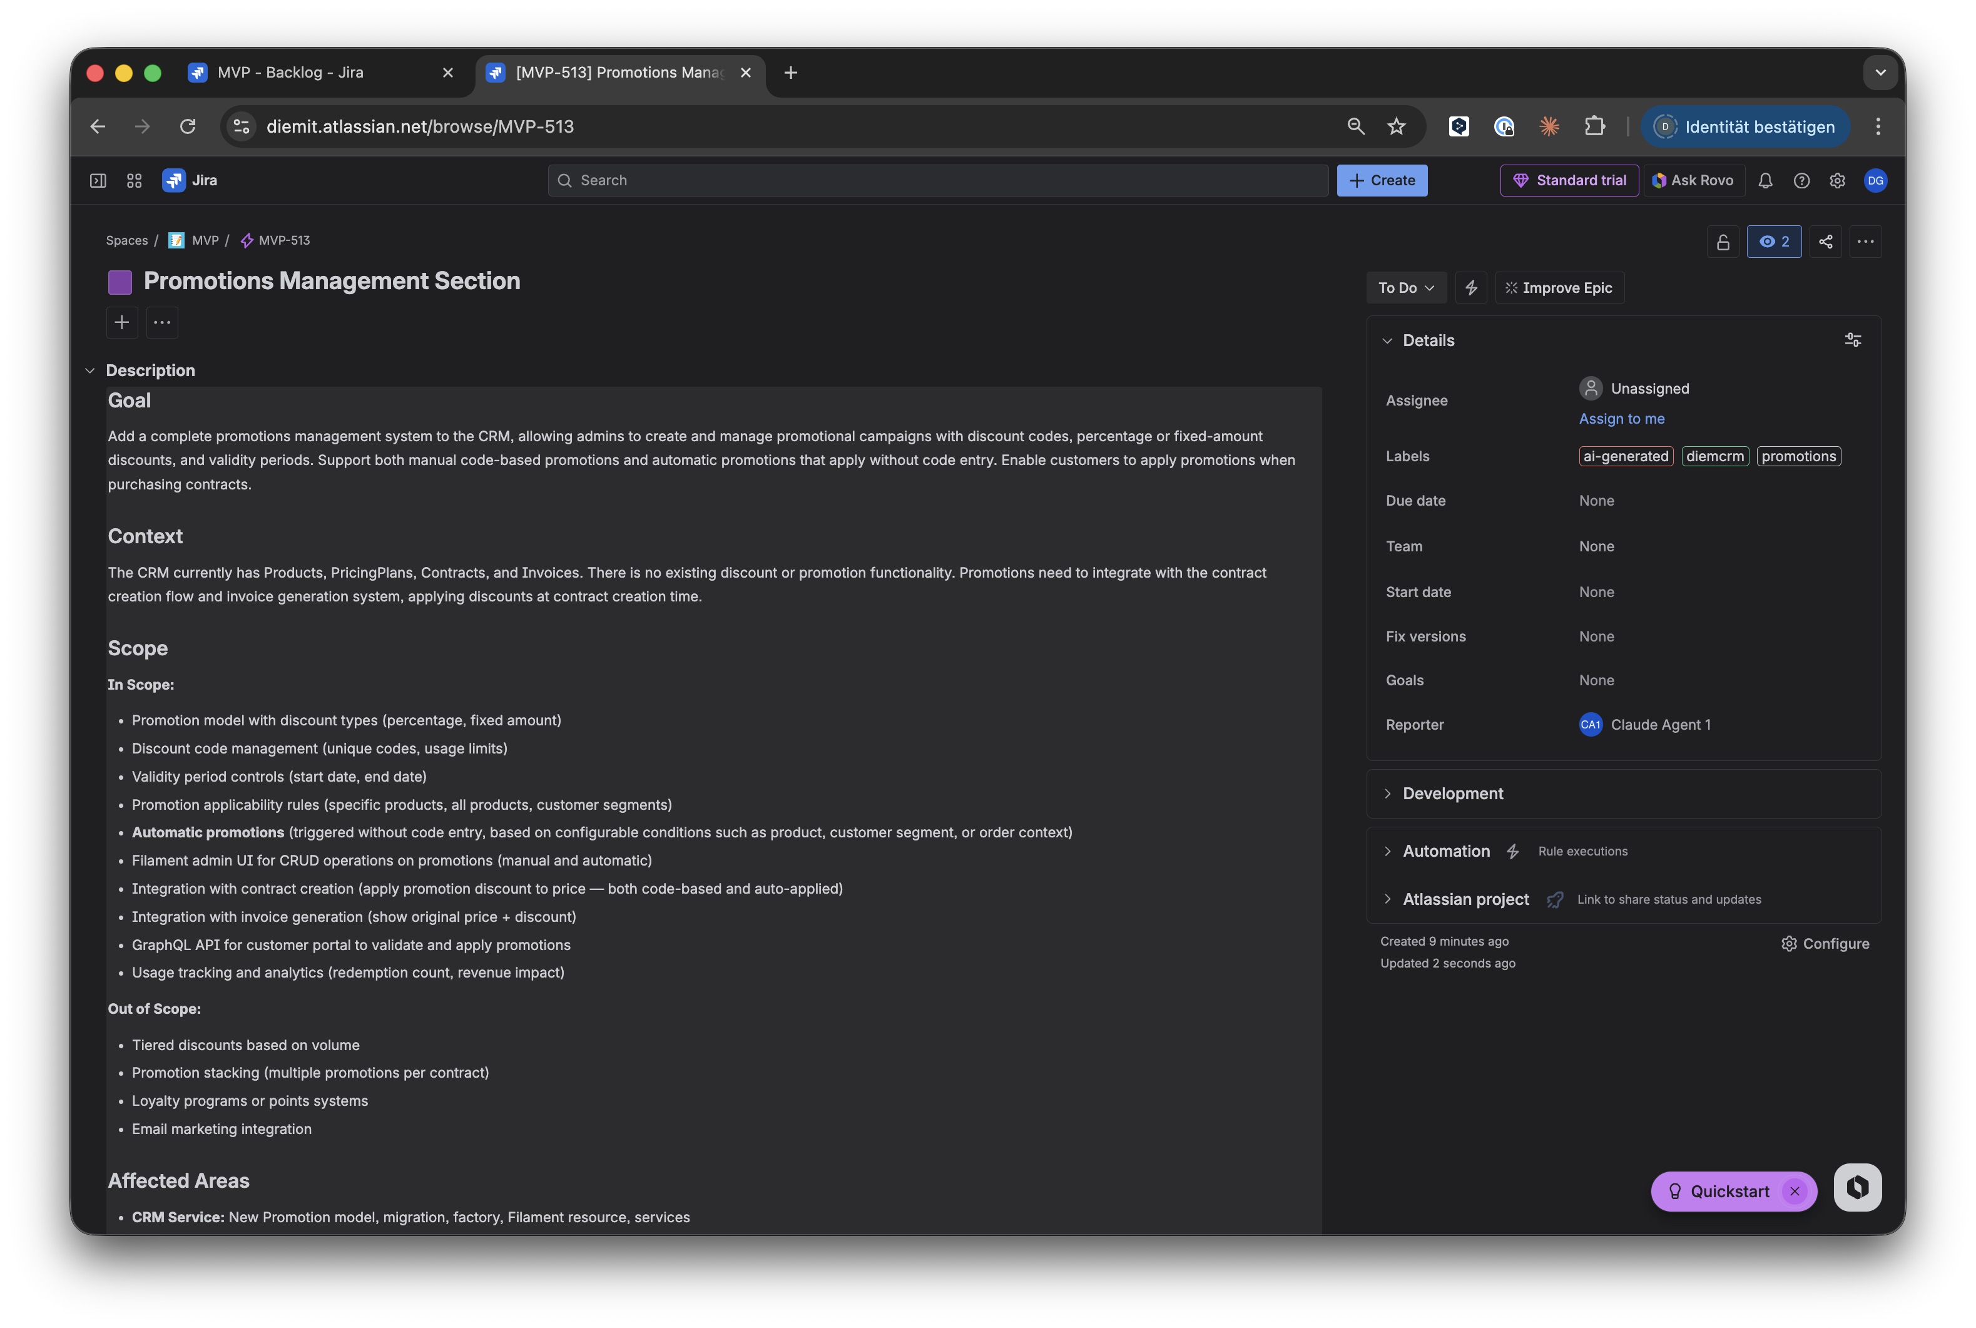Open the share issue icon

[x=1825, y=242]
